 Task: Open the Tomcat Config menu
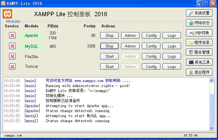click(x=151, y=67)
